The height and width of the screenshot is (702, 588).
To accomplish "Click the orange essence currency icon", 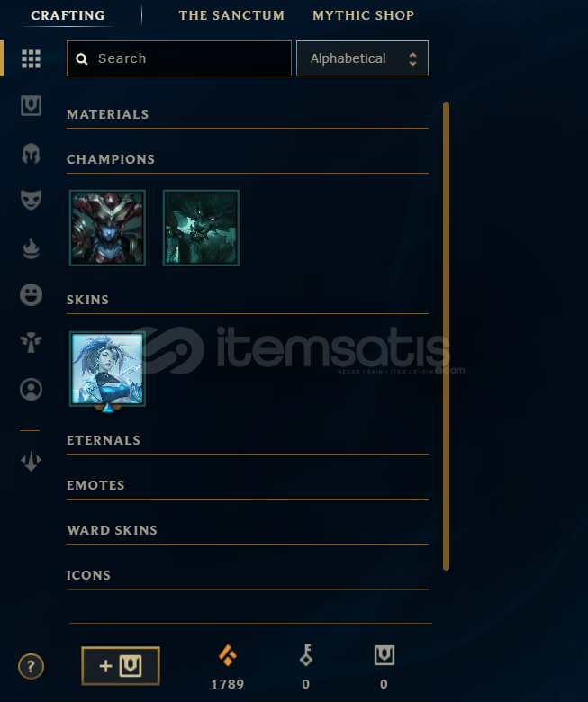I will pos(228,655).
